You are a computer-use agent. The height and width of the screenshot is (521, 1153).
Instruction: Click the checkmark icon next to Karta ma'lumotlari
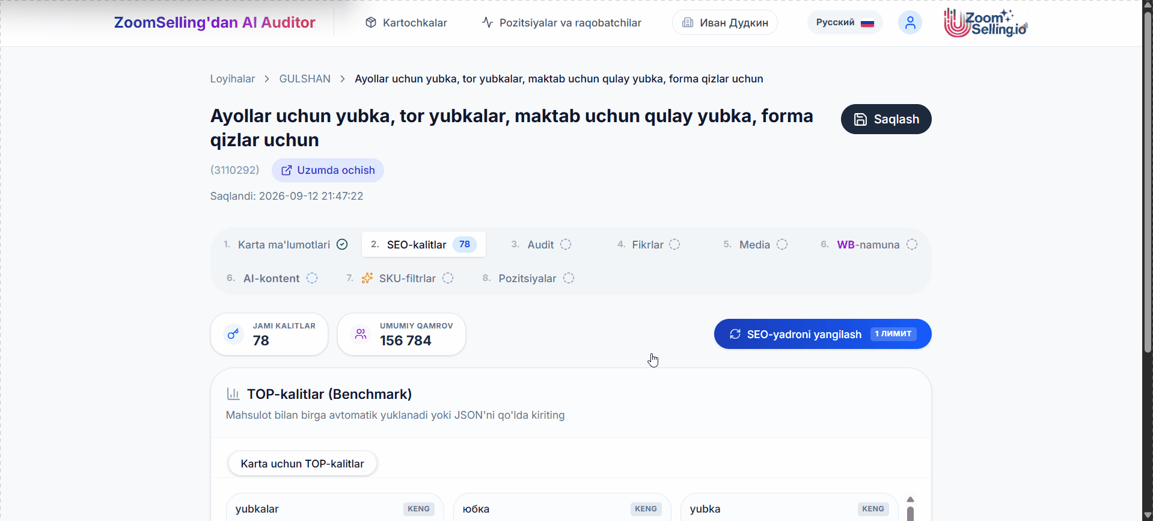pyautogui.click(x=342, y=244)
